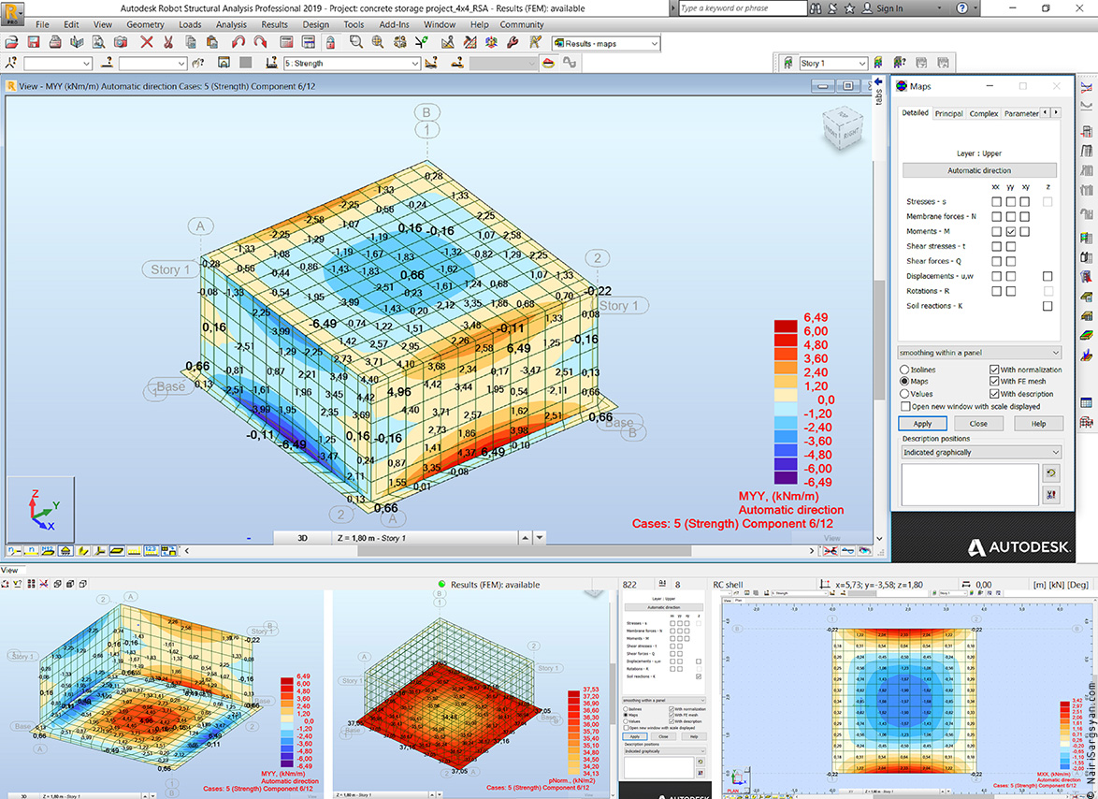1098x799 pixels.
Task: Switch to the Principal tab in Maps
Action: [x=949, y=113]
